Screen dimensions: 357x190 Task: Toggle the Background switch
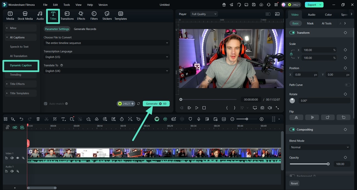click(x=292, y=176)
